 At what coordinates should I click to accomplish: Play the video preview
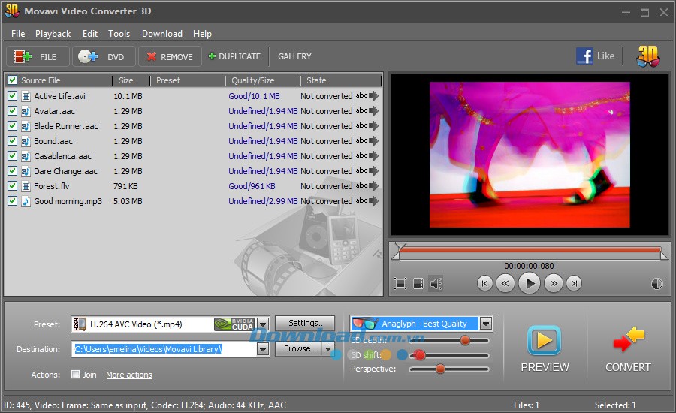(529, 283)
